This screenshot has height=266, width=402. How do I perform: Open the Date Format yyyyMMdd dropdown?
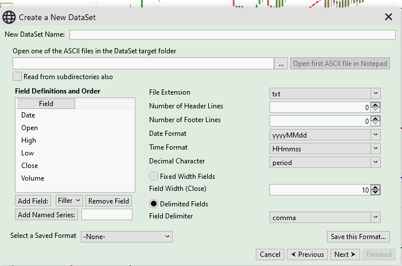325,135
